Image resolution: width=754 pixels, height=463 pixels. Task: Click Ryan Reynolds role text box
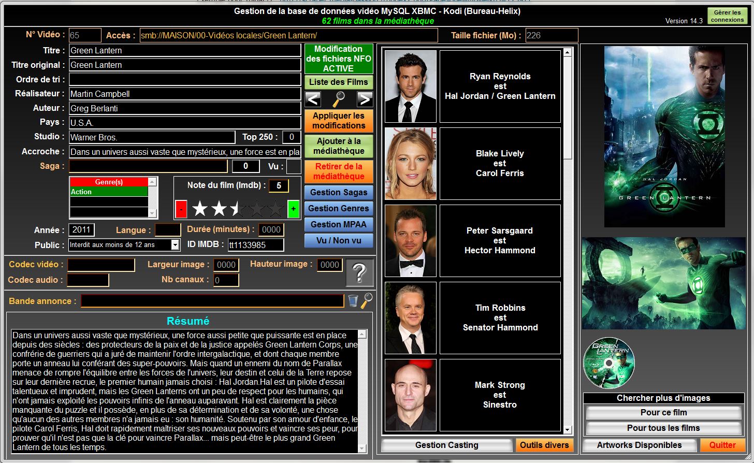tap(500, 86)
